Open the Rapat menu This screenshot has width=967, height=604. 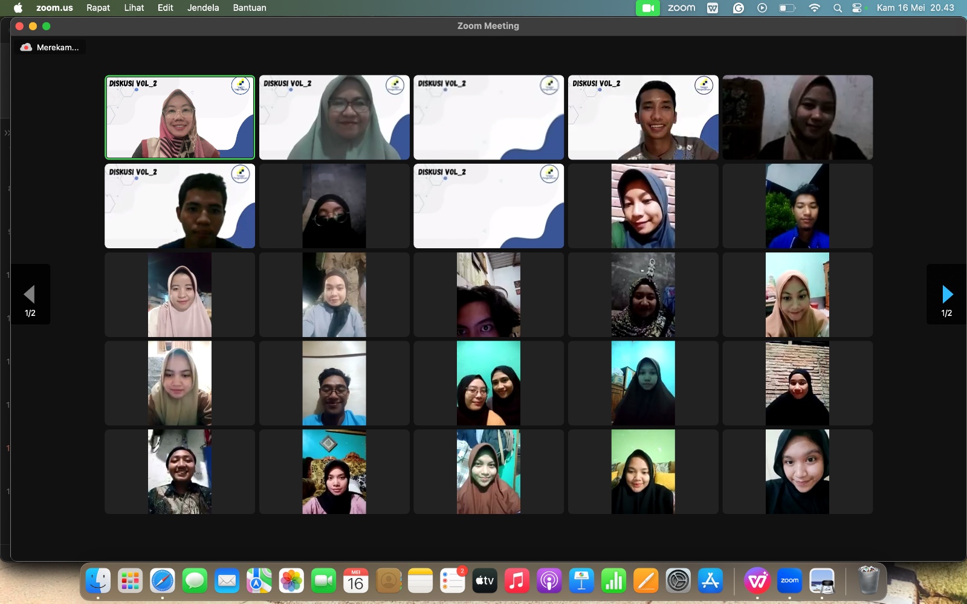(98, 8)
